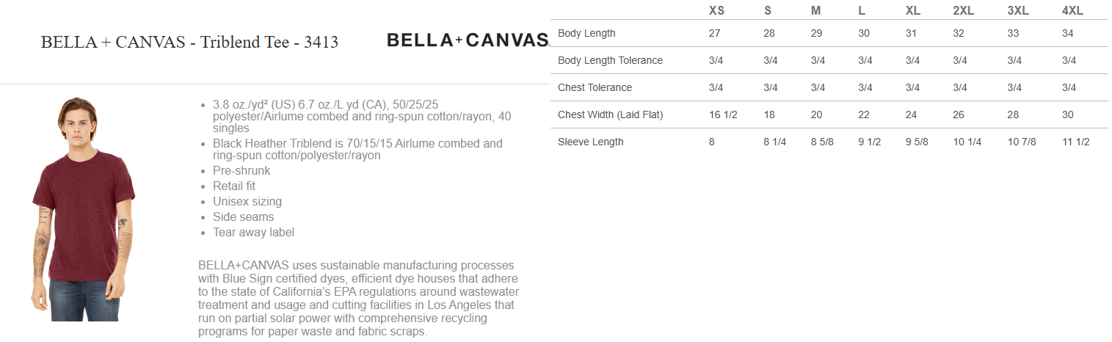This screenshot has height=342, width=1112.
Task: Select the S size column header
Action: click(x=768, y=11)
